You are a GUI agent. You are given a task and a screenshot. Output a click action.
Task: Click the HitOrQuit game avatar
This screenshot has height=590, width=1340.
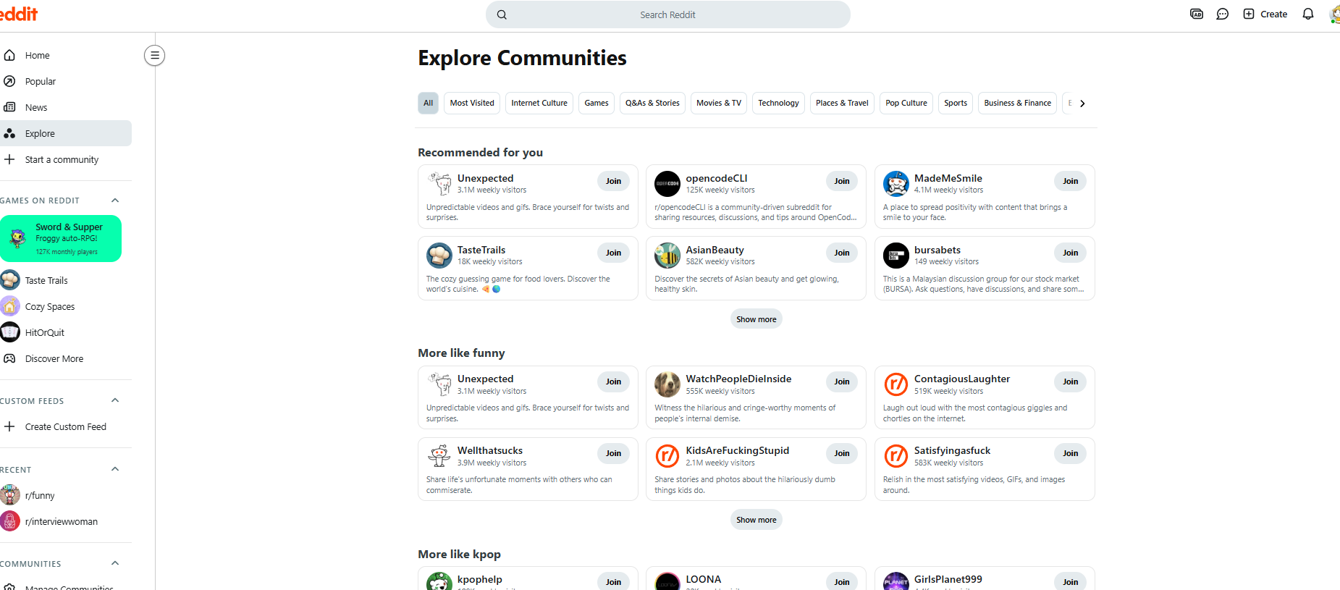(10, 332)
